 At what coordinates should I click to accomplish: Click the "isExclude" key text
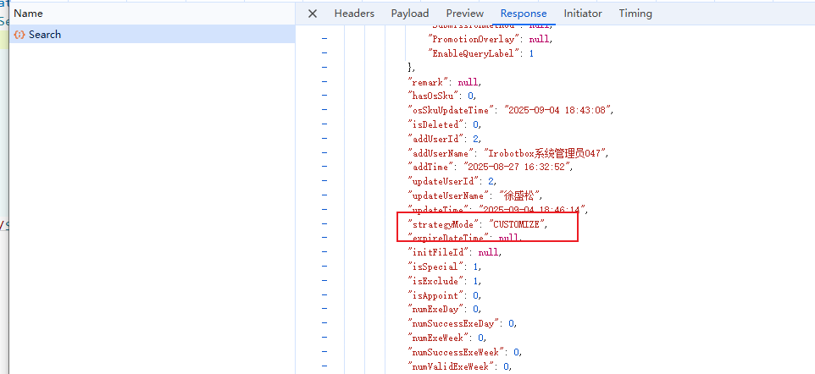[435, 281]
